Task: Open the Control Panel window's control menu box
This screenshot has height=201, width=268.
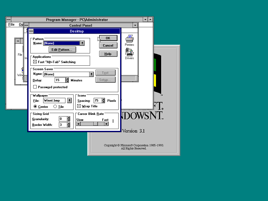Action: (x=26, y=25)
